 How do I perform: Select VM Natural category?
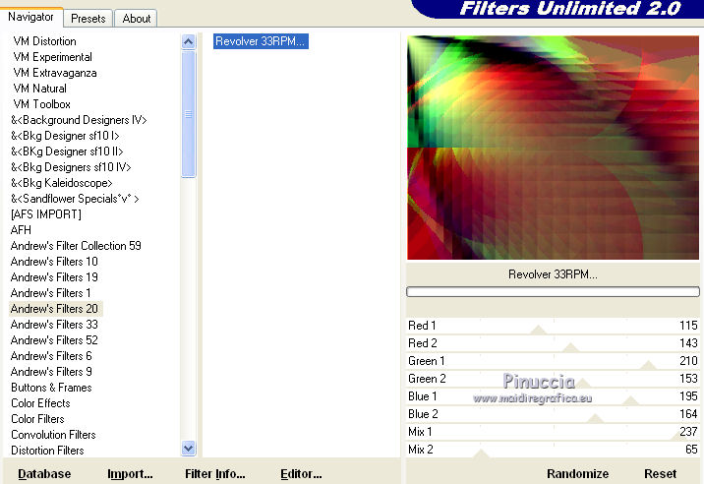coord(40,89)
